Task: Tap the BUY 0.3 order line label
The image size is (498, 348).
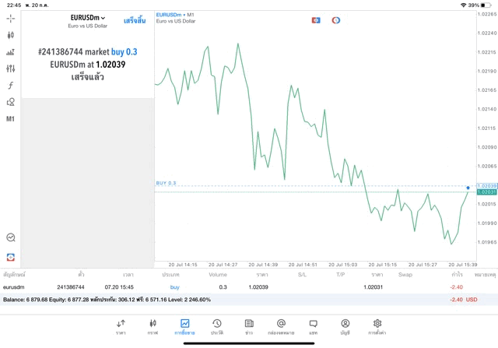Action: click(166, 183)
